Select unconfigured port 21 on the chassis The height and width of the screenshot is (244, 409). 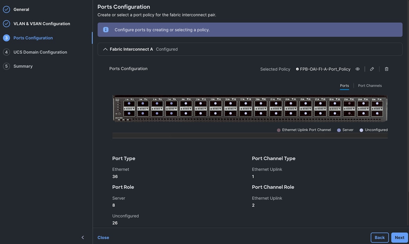coord(276,103)
